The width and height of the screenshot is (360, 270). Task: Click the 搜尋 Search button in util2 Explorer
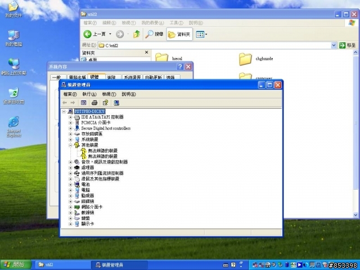[x=154, y=34]
